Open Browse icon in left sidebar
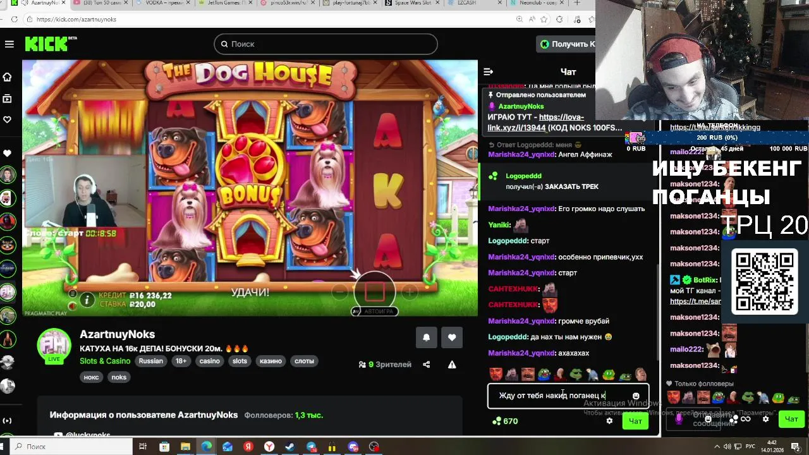Viewport: 809px width, 455px height. tap(7, 99)
